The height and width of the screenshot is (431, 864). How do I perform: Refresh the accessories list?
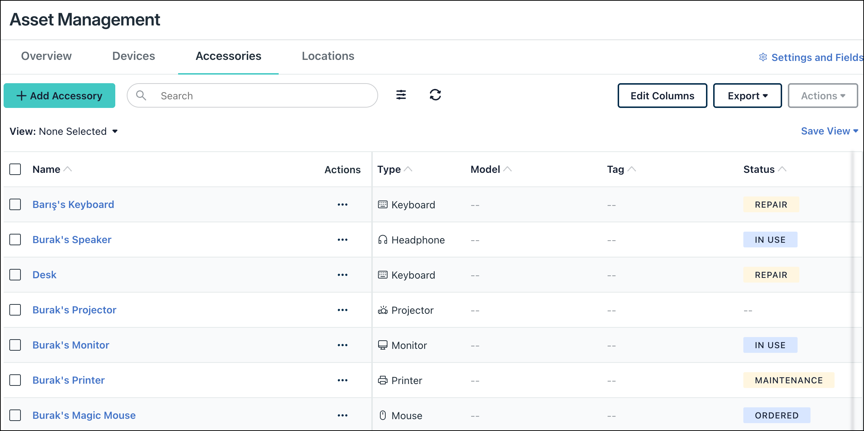pos(435,95)
